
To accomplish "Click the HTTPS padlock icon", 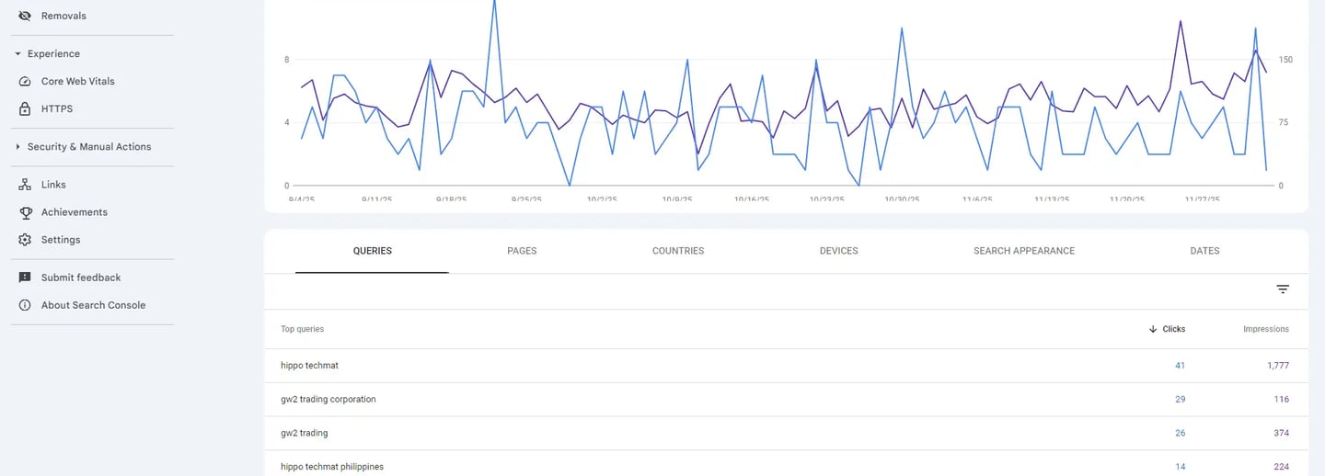I will point(25,108).
